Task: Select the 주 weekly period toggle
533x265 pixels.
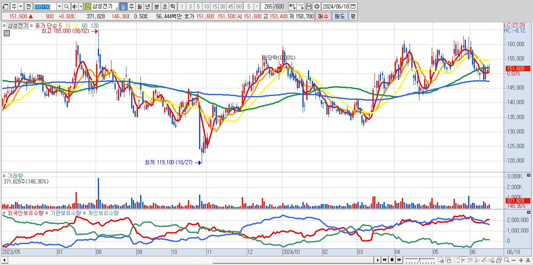Action: coord(131,6)
